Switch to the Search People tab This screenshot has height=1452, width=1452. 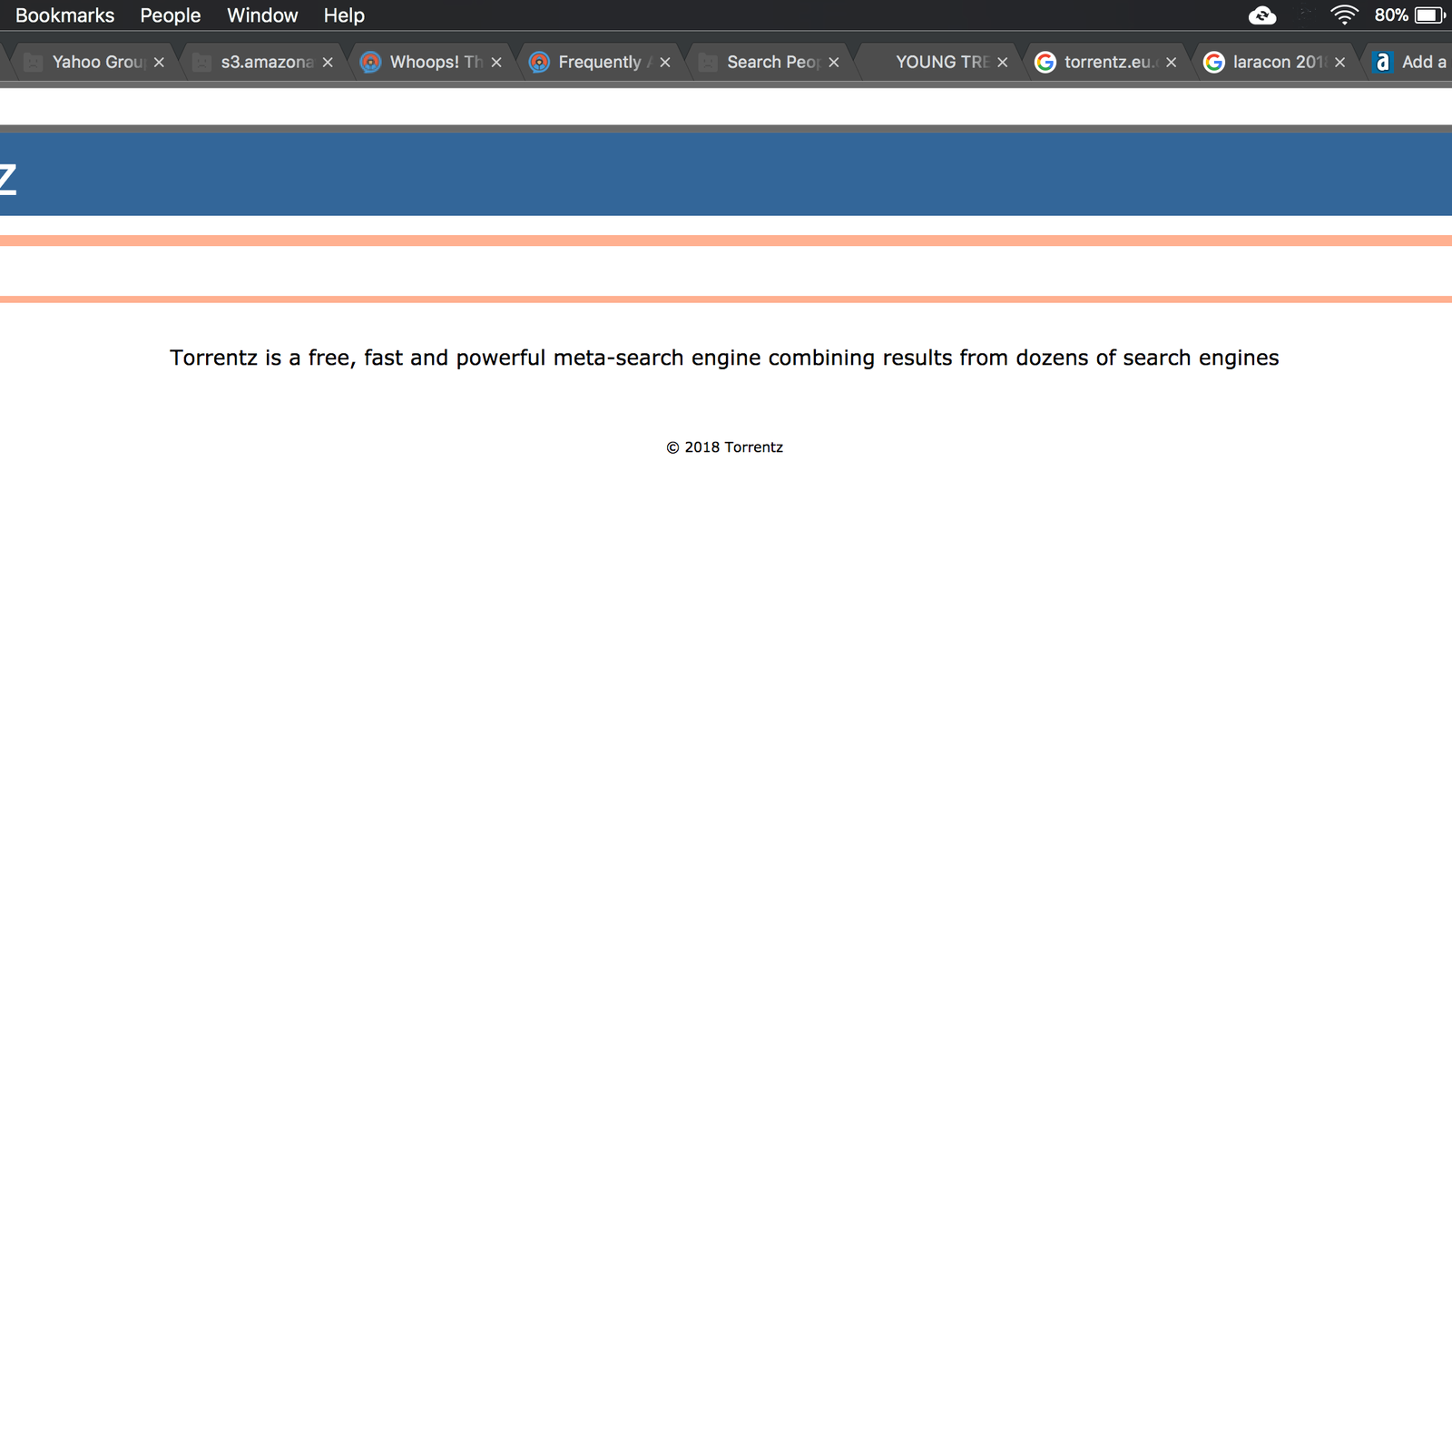click(770, 62)
